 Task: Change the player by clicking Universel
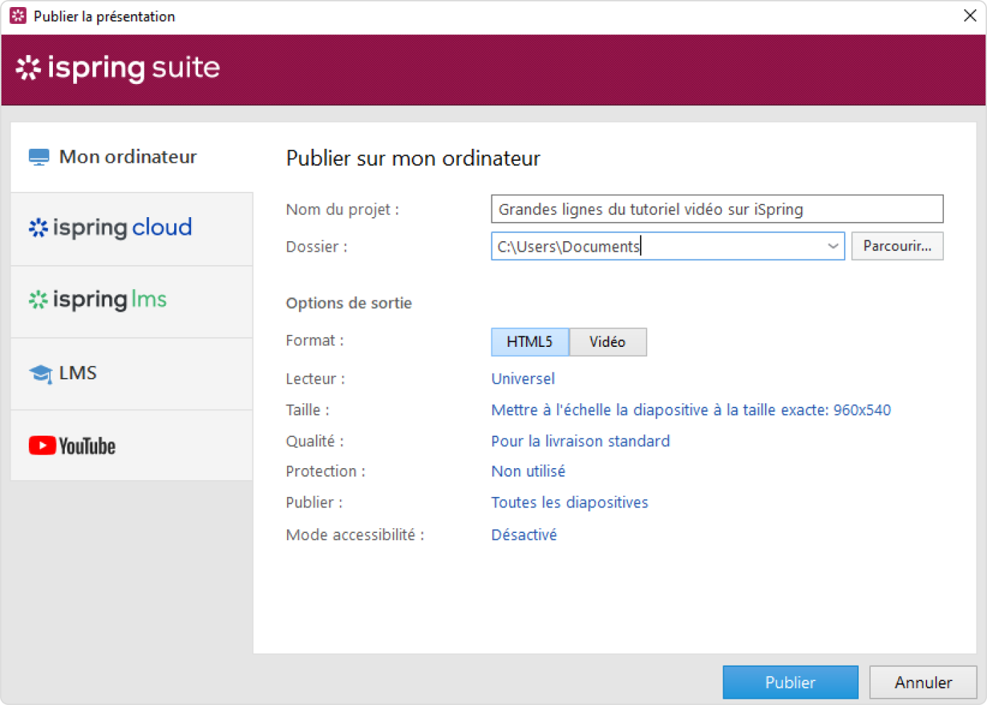point(522,379)
